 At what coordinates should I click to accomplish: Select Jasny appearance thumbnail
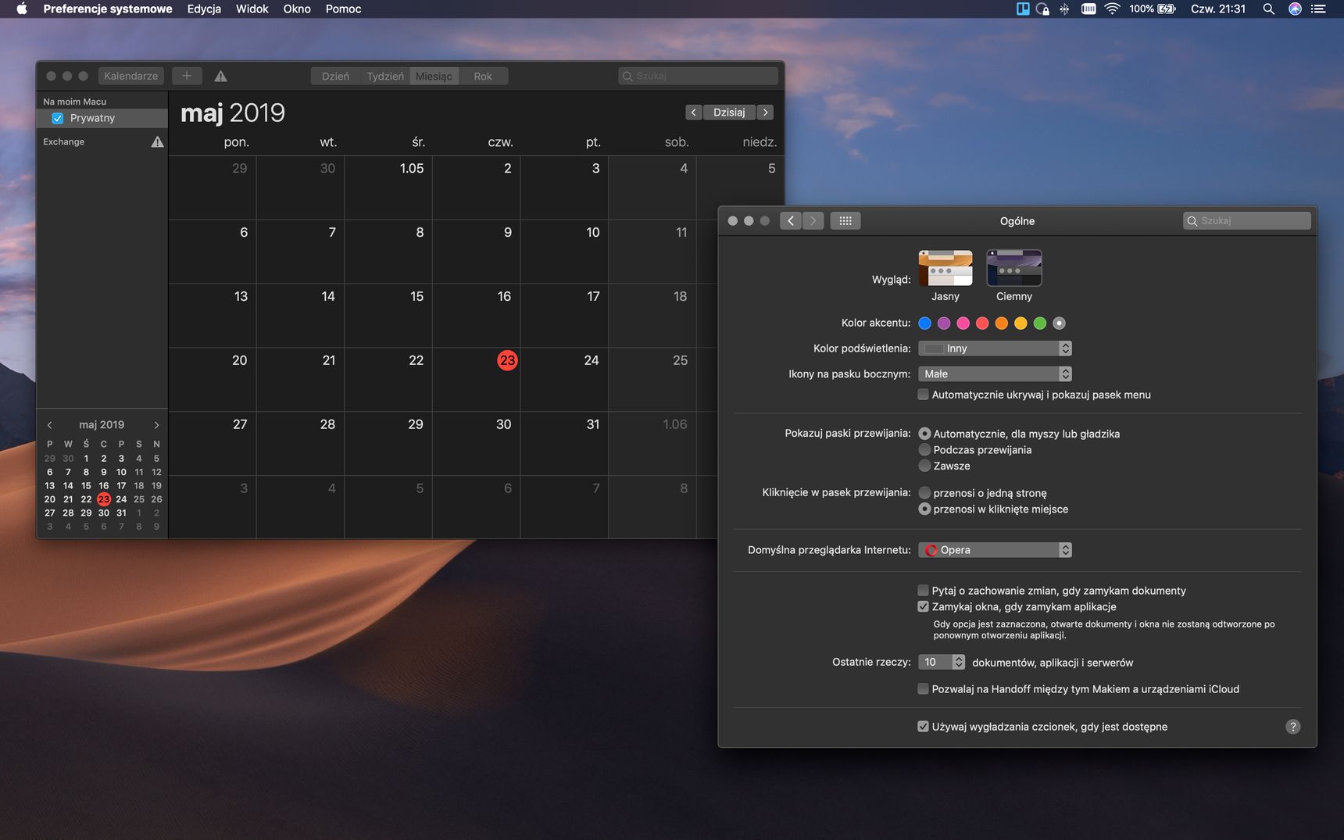tap(945, 268)
